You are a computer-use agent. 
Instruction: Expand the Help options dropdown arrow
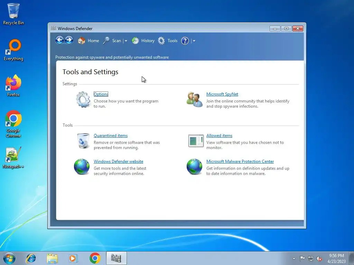(x=194, y=41)
